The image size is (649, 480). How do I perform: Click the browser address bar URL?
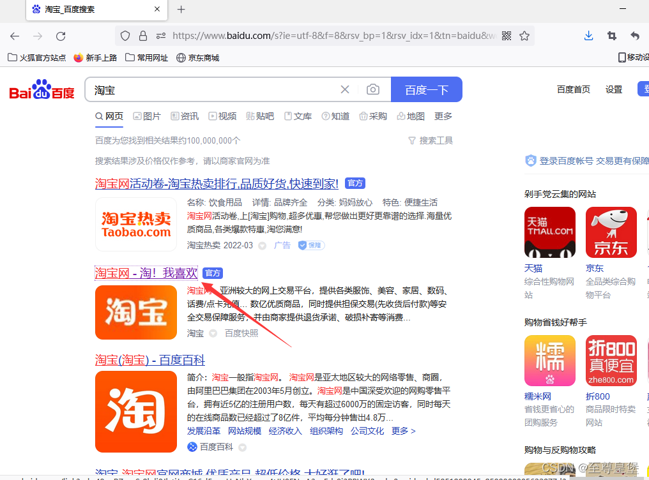[333, 36]
